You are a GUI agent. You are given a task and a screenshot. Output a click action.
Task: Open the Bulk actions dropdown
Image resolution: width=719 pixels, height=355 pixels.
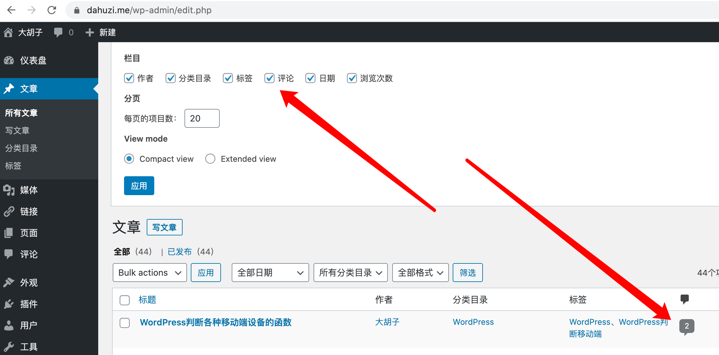pyautogui.click(x=150, y=273)
